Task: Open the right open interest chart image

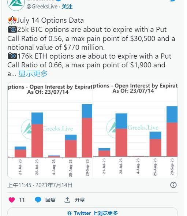Action: 135,130
